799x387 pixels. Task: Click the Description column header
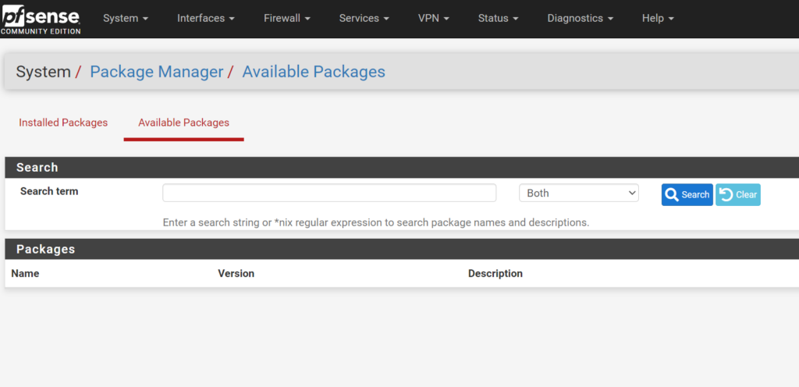tap(495, 273)
